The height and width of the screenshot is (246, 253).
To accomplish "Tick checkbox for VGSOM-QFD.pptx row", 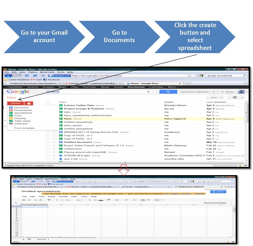I will [x=48, y=155].
